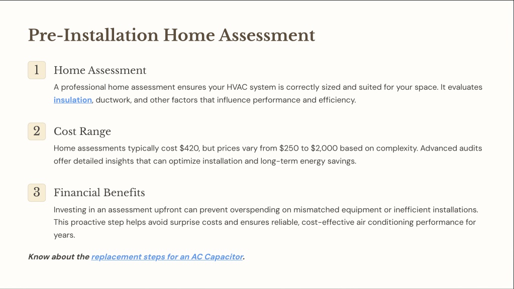This screenshot has width=514, height=289.
Task: Open replacement steps for an AC Capacitor link
Action: pyautogui.click(x=167, y=257)
